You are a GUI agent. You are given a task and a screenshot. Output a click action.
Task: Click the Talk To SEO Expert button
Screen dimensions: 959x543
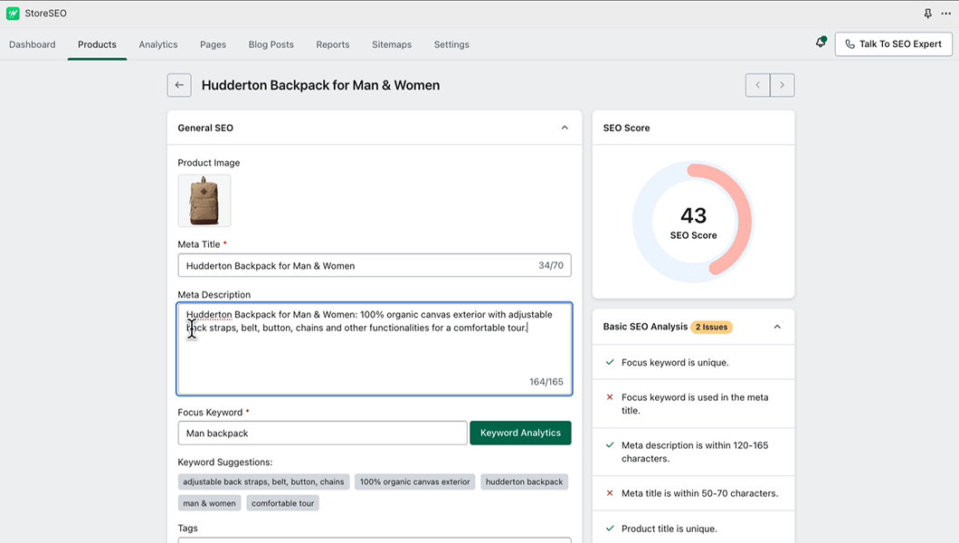coord(893,43)
